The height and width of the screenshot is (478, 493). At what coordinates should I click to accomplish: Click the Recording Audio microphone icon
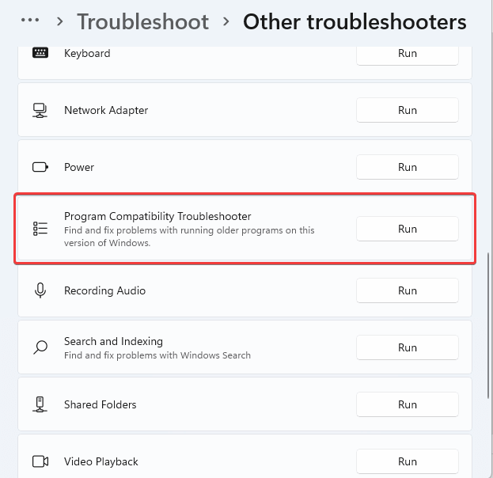click(40, 290)
